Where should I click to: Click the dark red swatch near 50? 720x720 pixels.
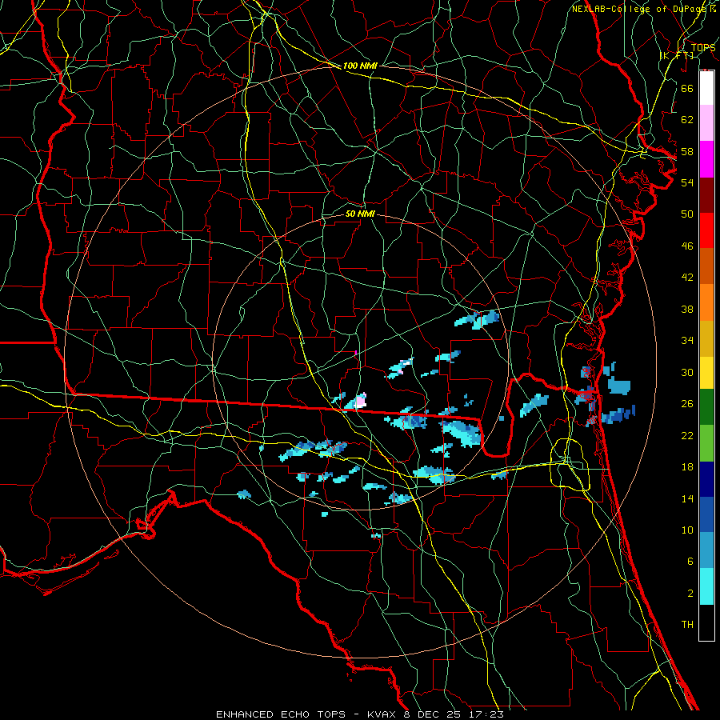click(706, 195)
